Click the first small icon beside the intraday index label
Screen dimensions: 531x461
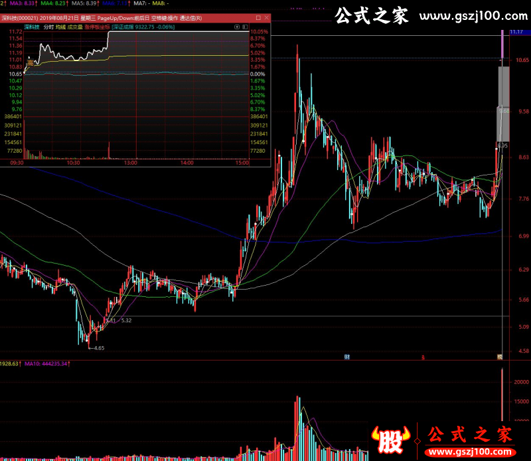click(237, 27)
